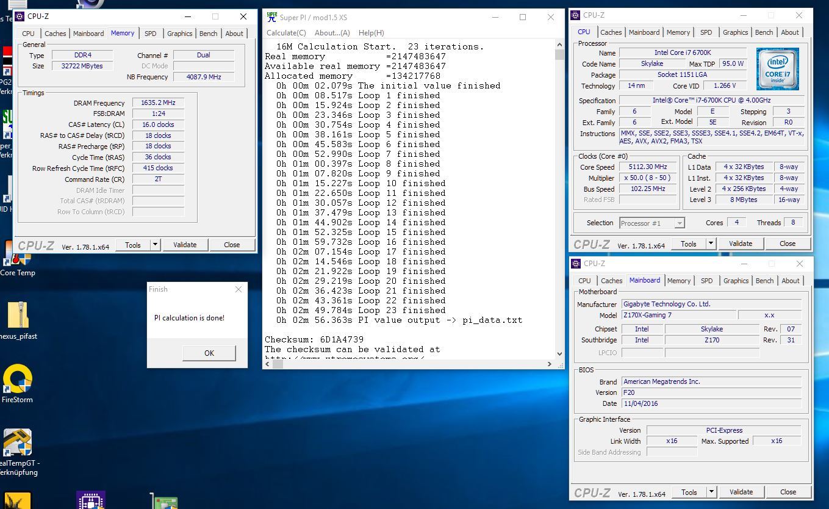Open About tab in CPU-Z Memory window
Viewport: 829px width, 509px height.
click(x=234, y=34)
